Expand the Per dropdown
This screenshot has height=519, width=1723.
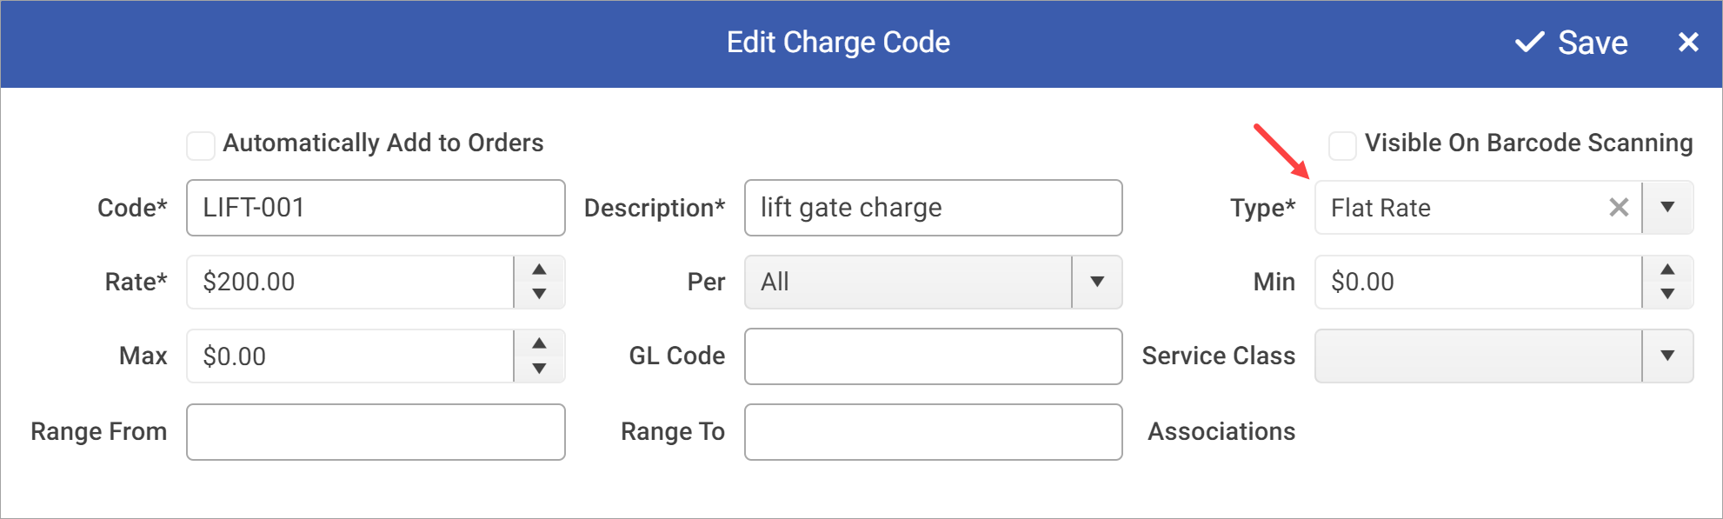point(1098,282)
